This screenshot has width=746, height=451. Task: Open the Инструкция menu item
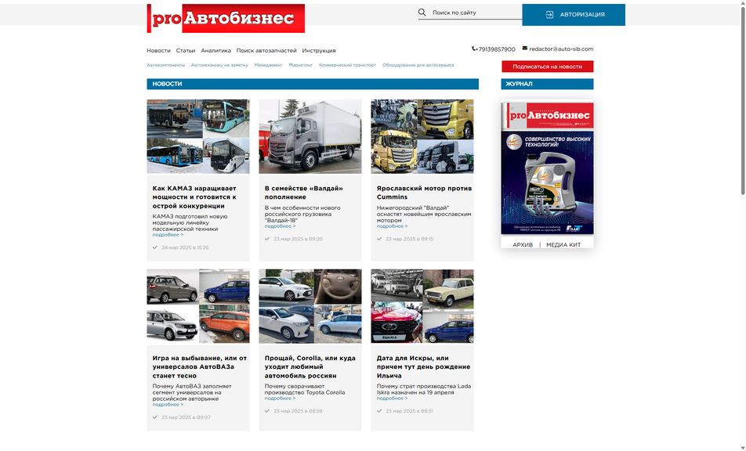(x=319, y=50)
